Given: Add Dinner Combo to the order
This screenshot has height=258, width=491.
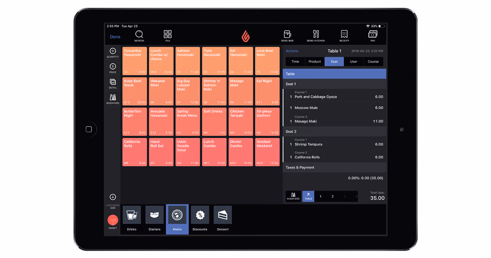Looking at the screenshot, I should click(x=241, y=152).
